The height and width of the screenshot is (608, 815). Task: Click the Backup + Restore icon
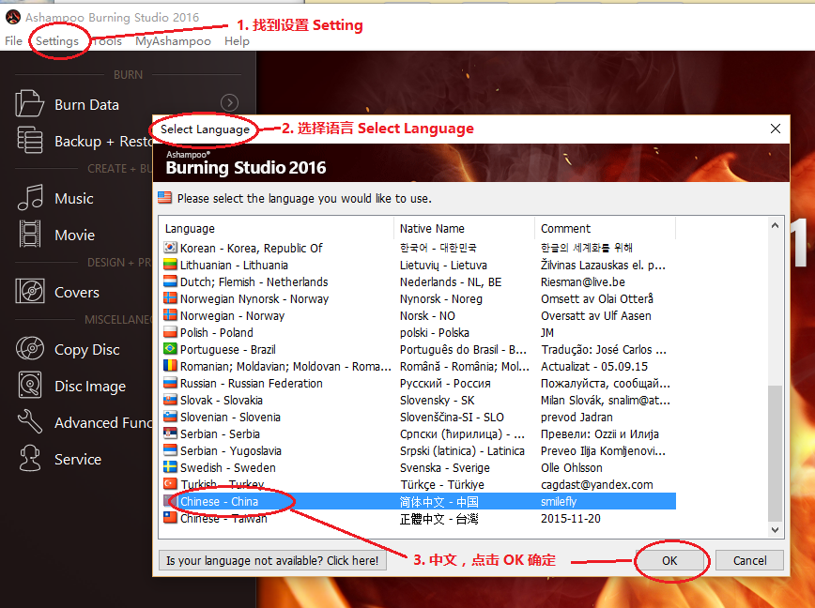29,140
